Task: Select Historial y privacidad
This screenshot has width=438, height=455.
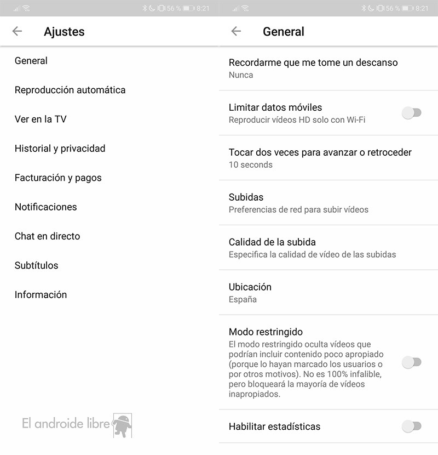Action: pyautogui.click(x=60, y=149)
